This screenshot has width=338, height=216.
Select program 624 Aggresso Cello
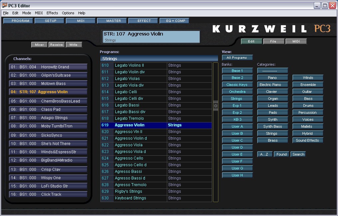pos(156,158)
